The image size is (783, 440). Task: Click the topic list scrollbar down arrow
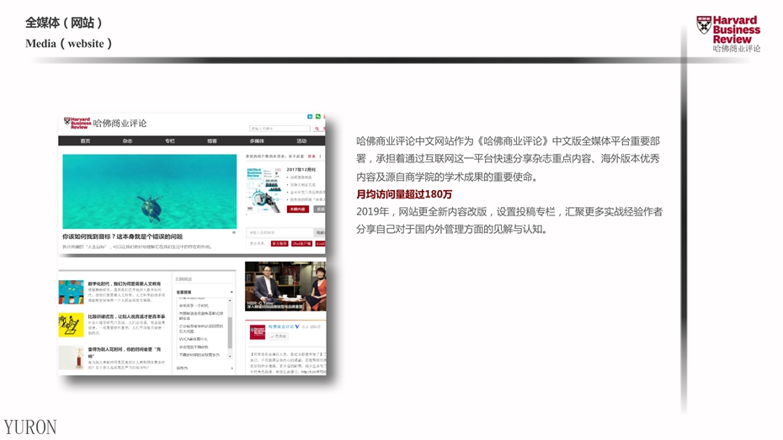click(230, 356)
